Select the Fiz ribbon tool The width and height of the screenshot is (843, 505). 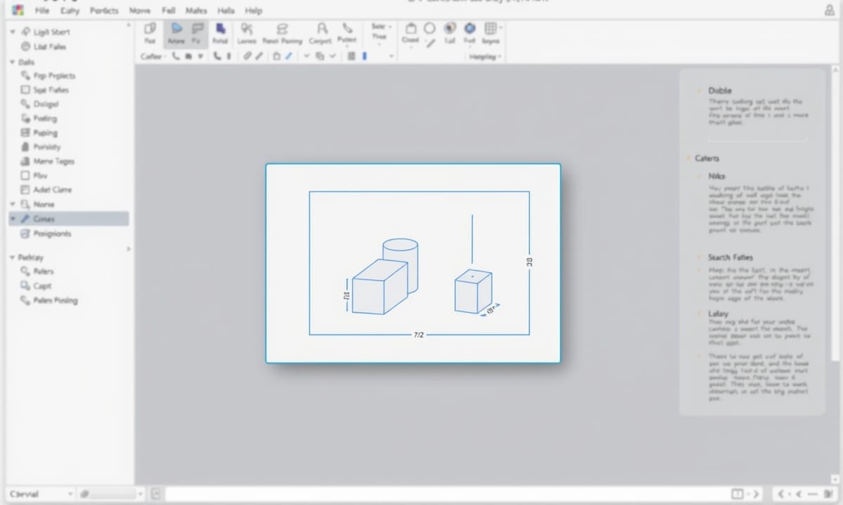click(x=197, y=33)
